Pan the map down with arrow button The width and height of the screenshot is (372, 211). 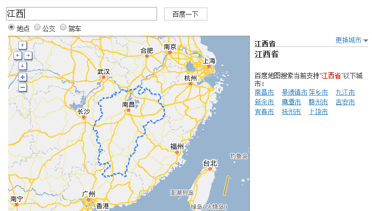23,66
